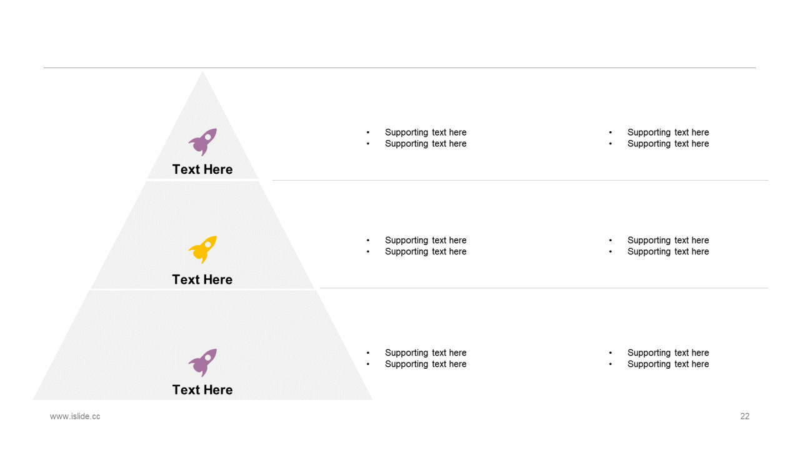Viewport: 800px width, 450px height.
Task: Select first supporting text line, middle row left column
Action: [426, 241]
